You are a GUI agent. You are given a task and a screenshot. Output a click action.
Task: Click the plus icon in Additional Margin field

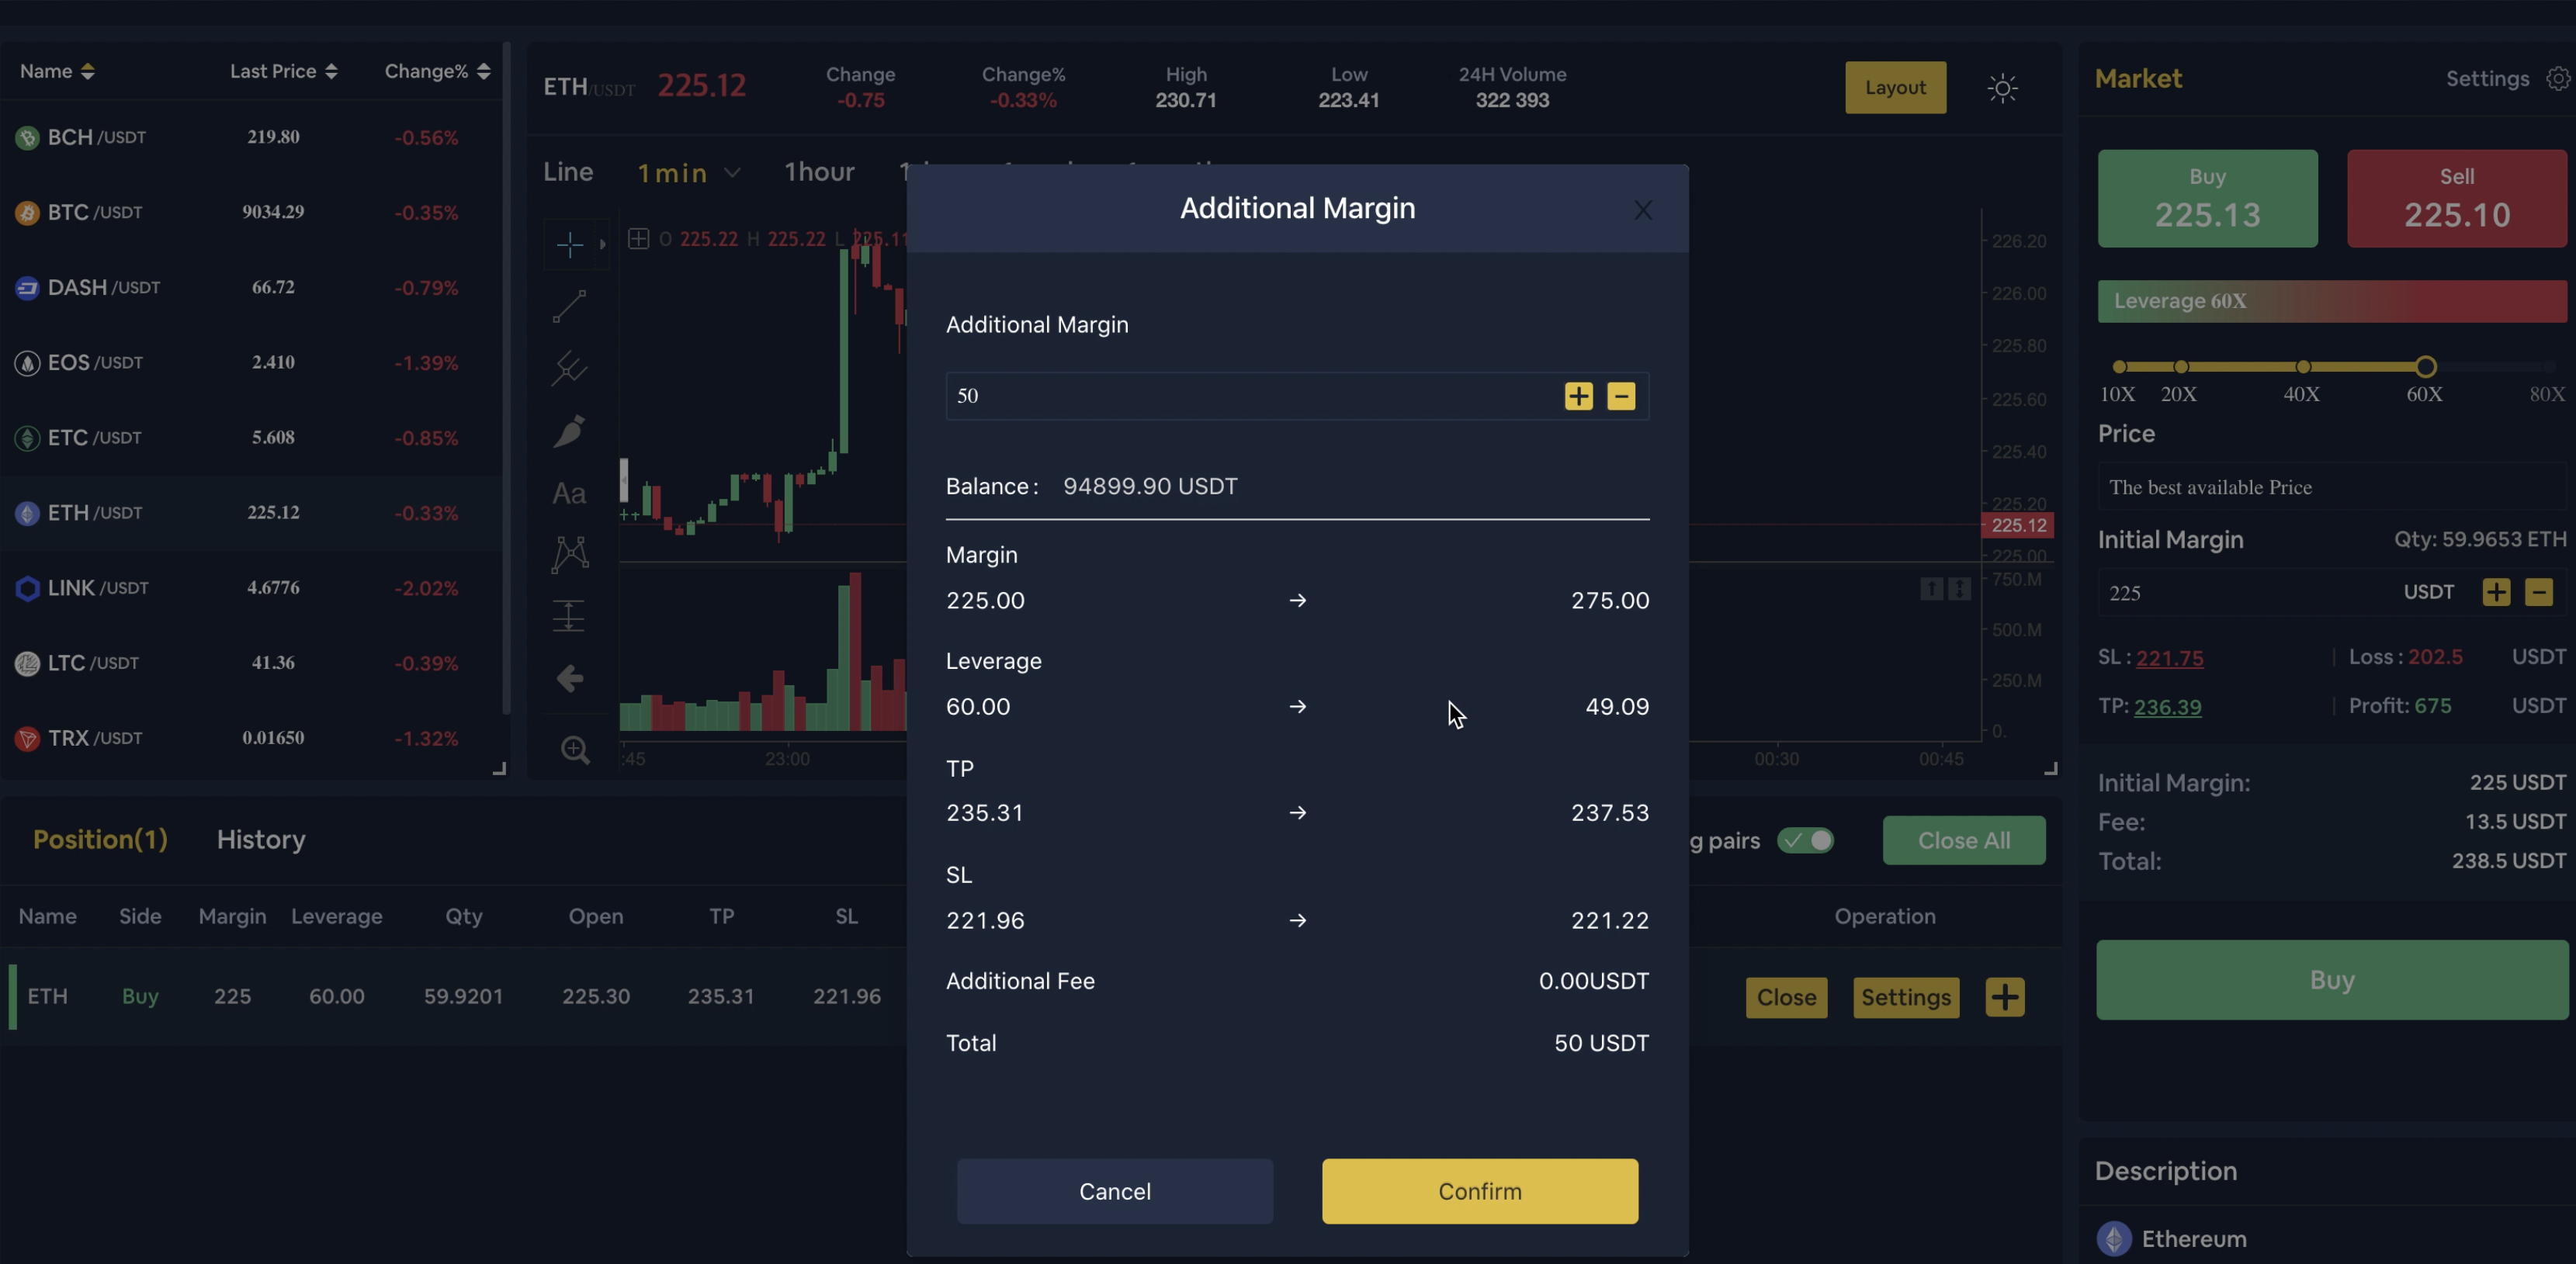coord(1578,396)
